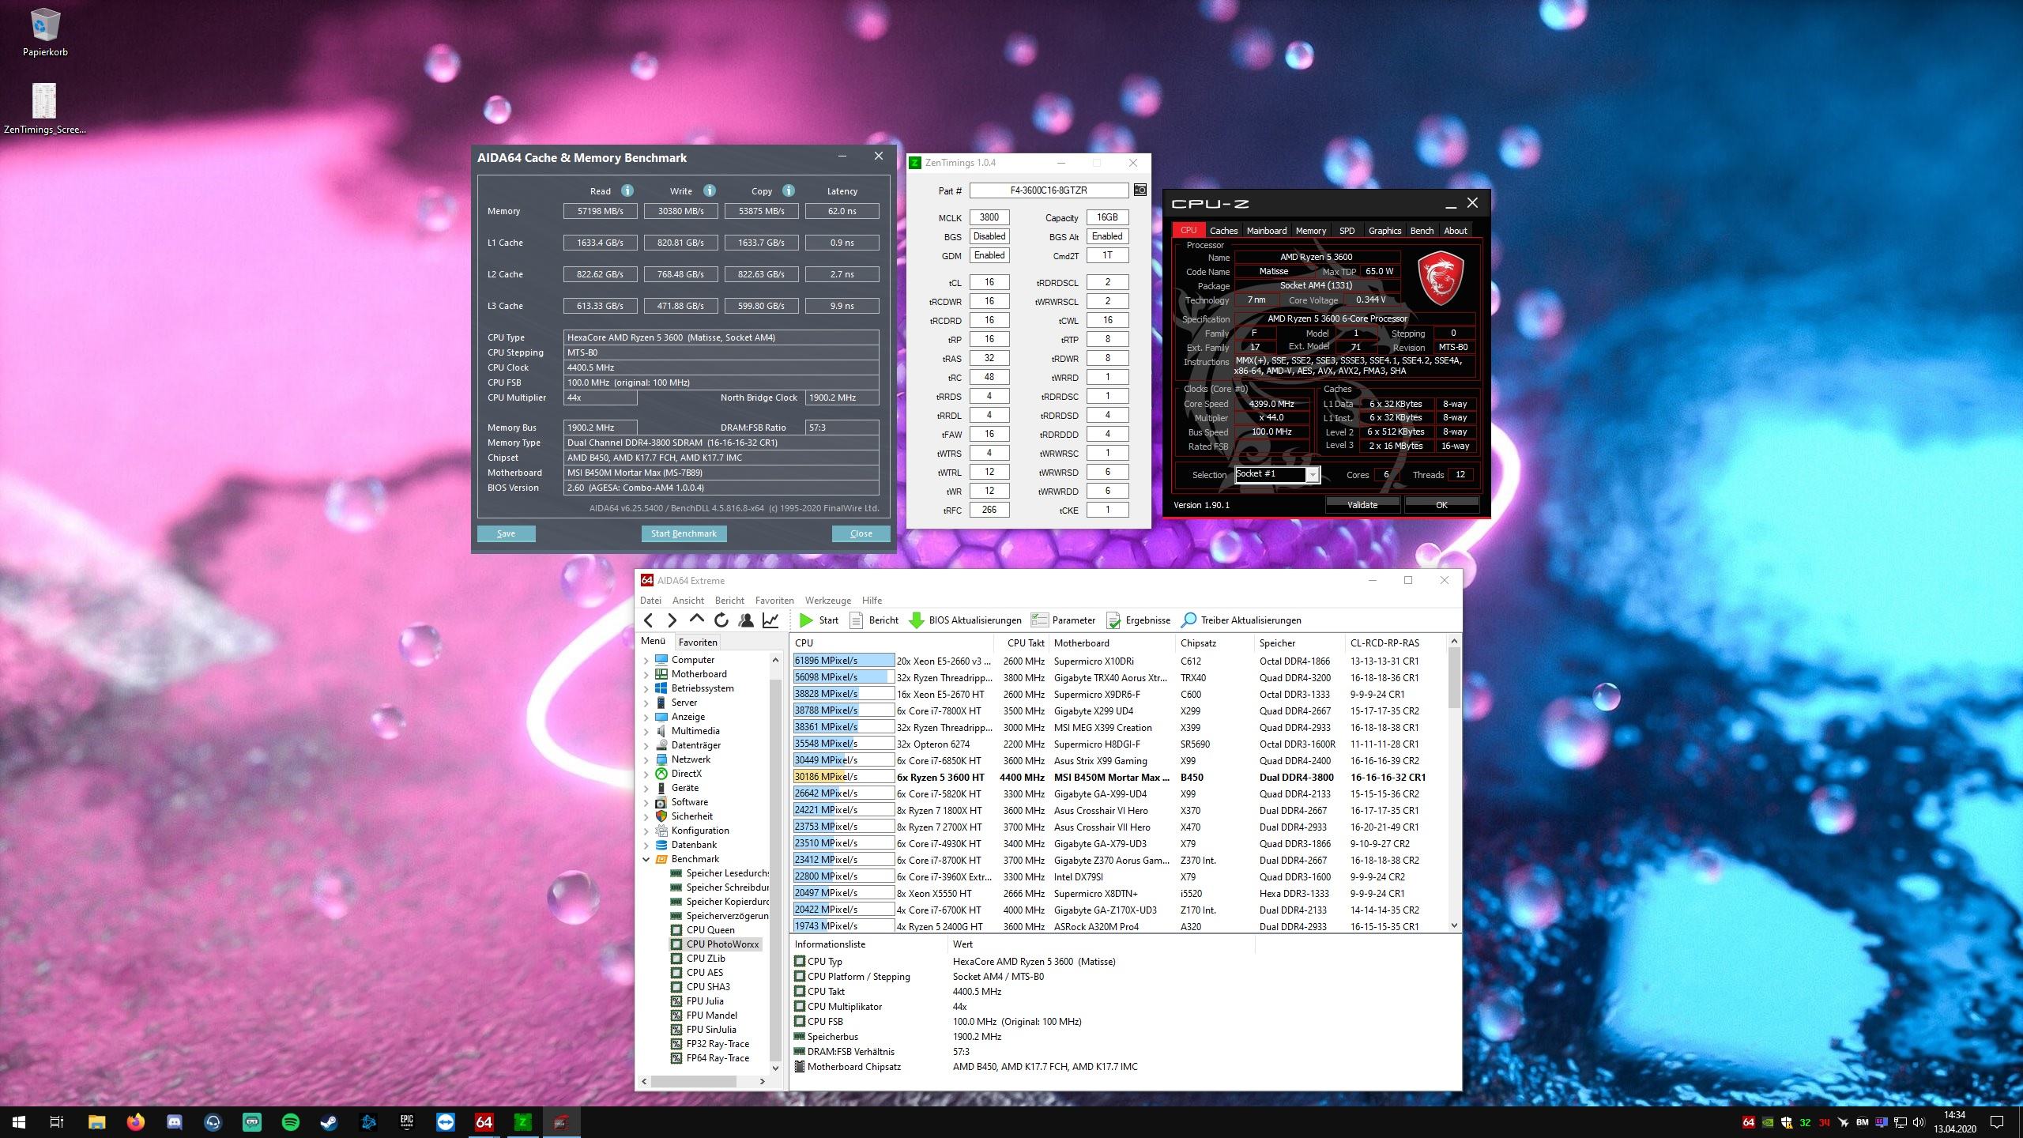This screenshot has height=1138, width=2023.
Task: Open Epic Games launcher from taskbar
Action: [406, 1122]
